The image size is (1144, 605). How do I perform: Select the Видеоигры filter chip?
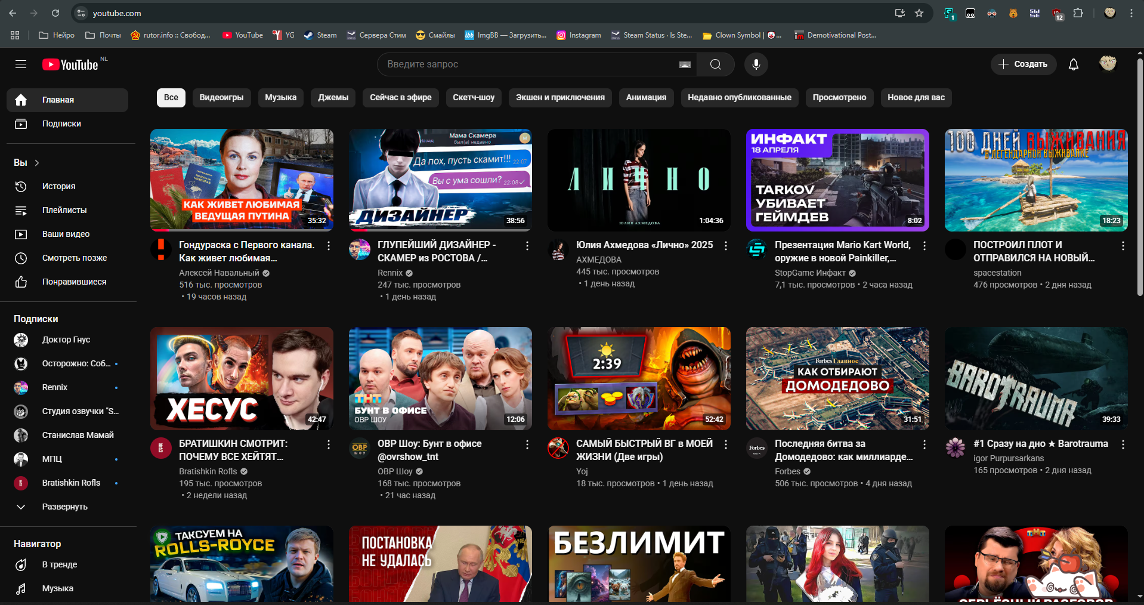(221, 98)
